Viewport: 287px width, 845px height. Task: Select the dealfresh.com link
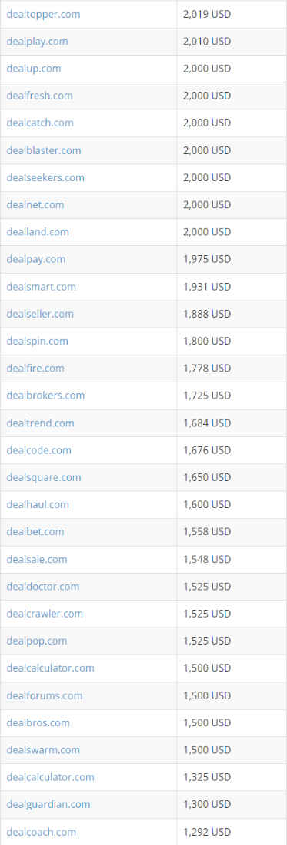click(39, 96)
